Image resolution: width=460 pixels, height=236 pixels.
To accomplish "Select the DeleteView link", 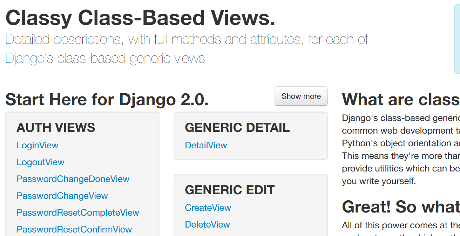I will (208, 224).
